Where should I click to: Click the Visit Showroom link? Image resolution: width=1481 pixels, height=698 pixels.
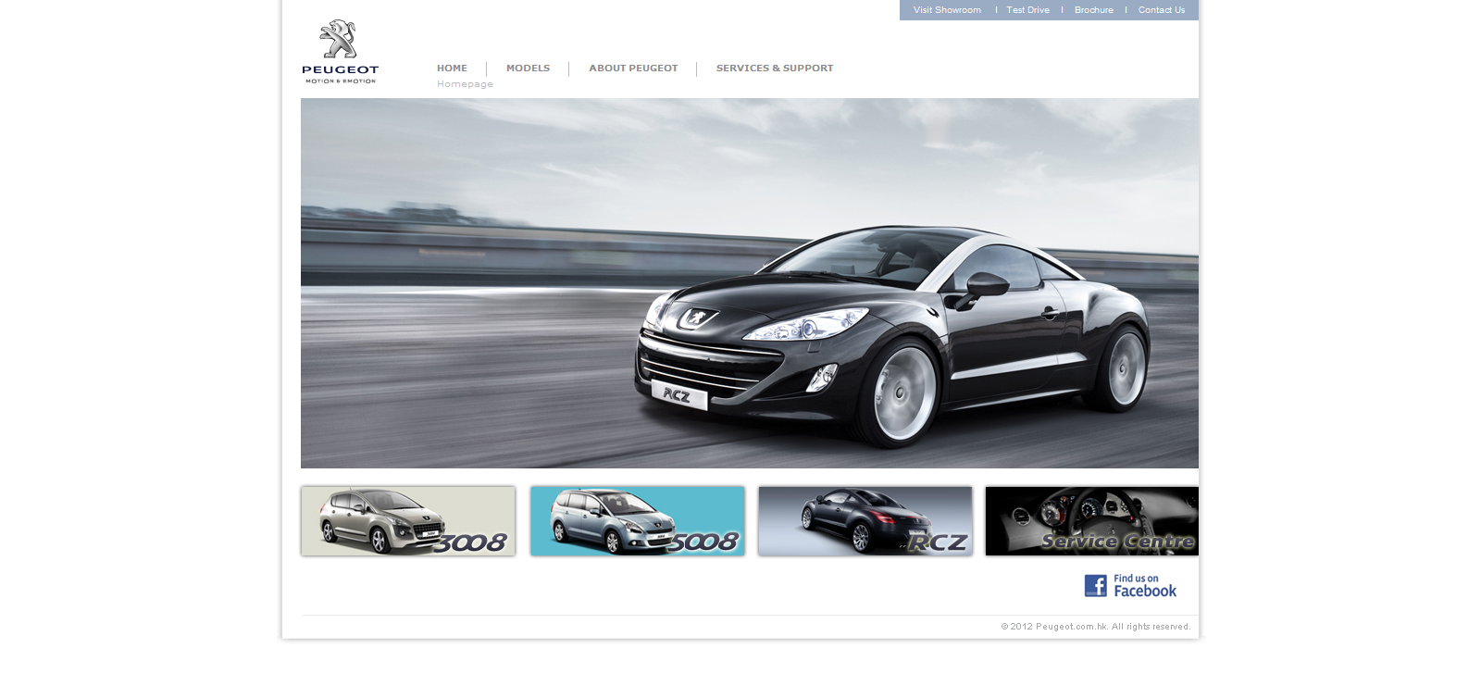(947, 10)
